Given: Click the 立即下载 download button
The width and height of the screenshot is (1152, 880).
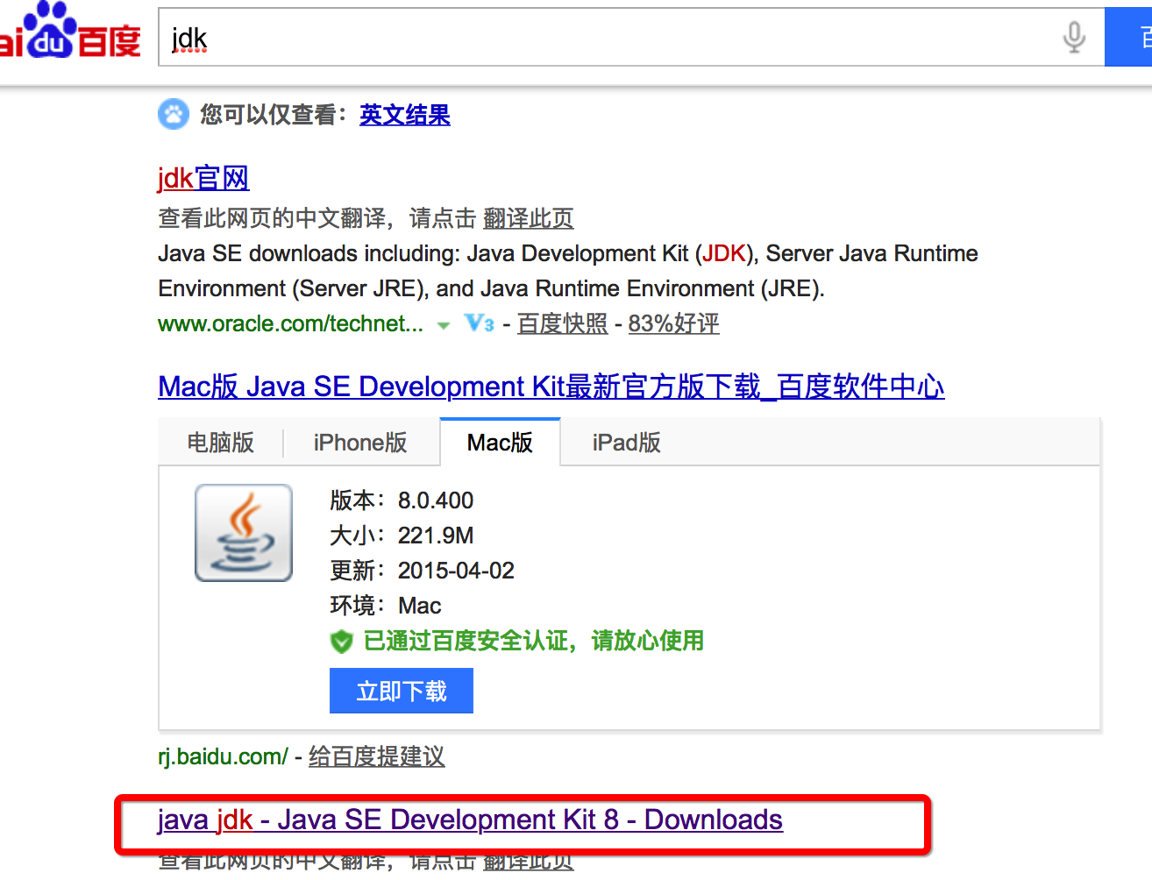Looking at the screenshot, I should tap(402, 691).
